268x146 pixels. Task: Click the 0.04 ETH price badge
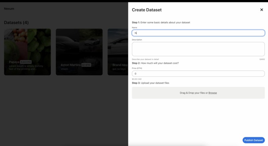click(x=26, y=62)
